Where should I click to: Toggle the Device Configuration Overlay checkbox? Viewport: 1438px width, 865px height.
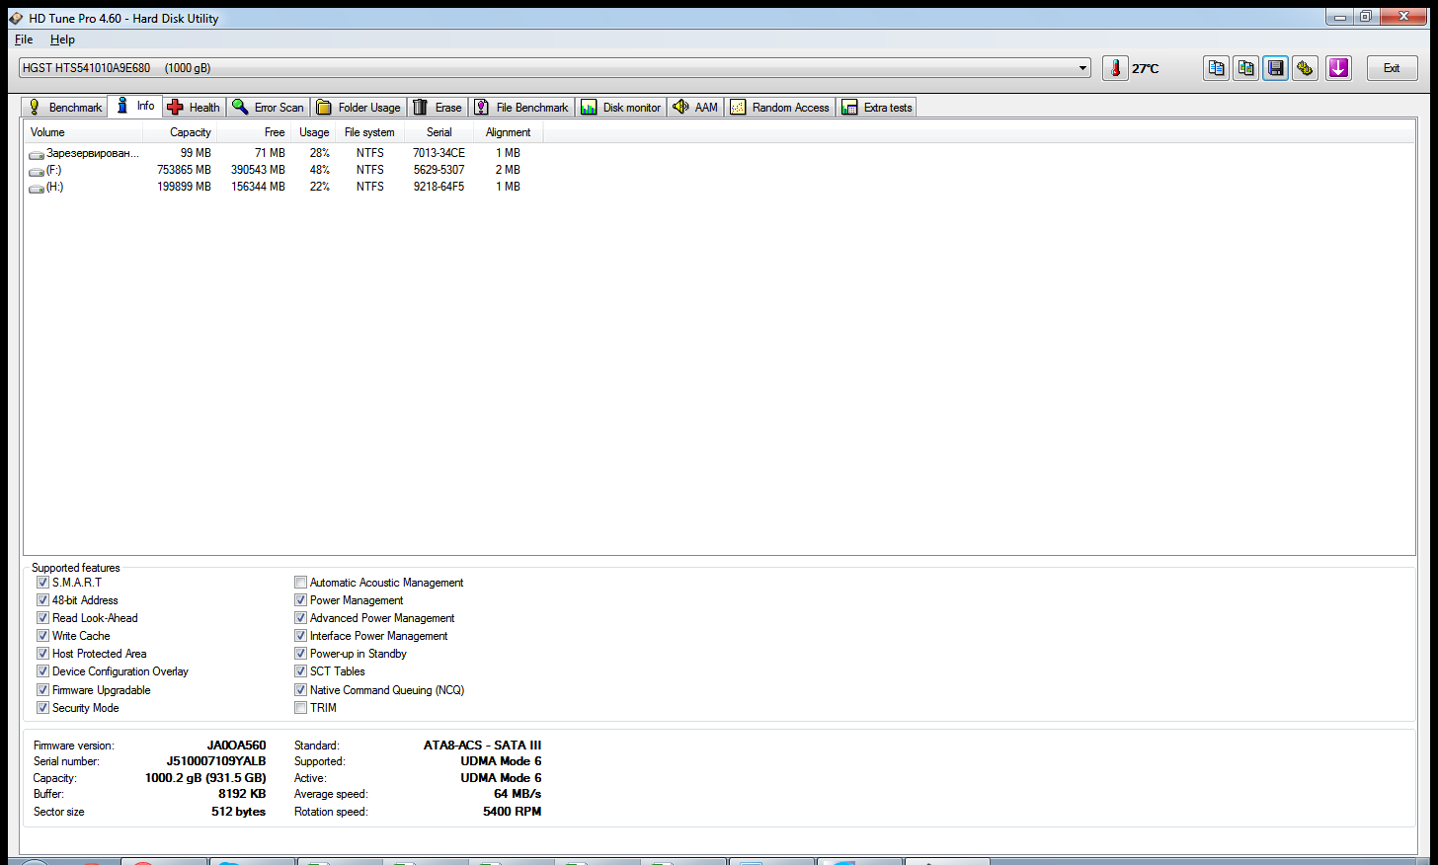[x=42, y=671]
